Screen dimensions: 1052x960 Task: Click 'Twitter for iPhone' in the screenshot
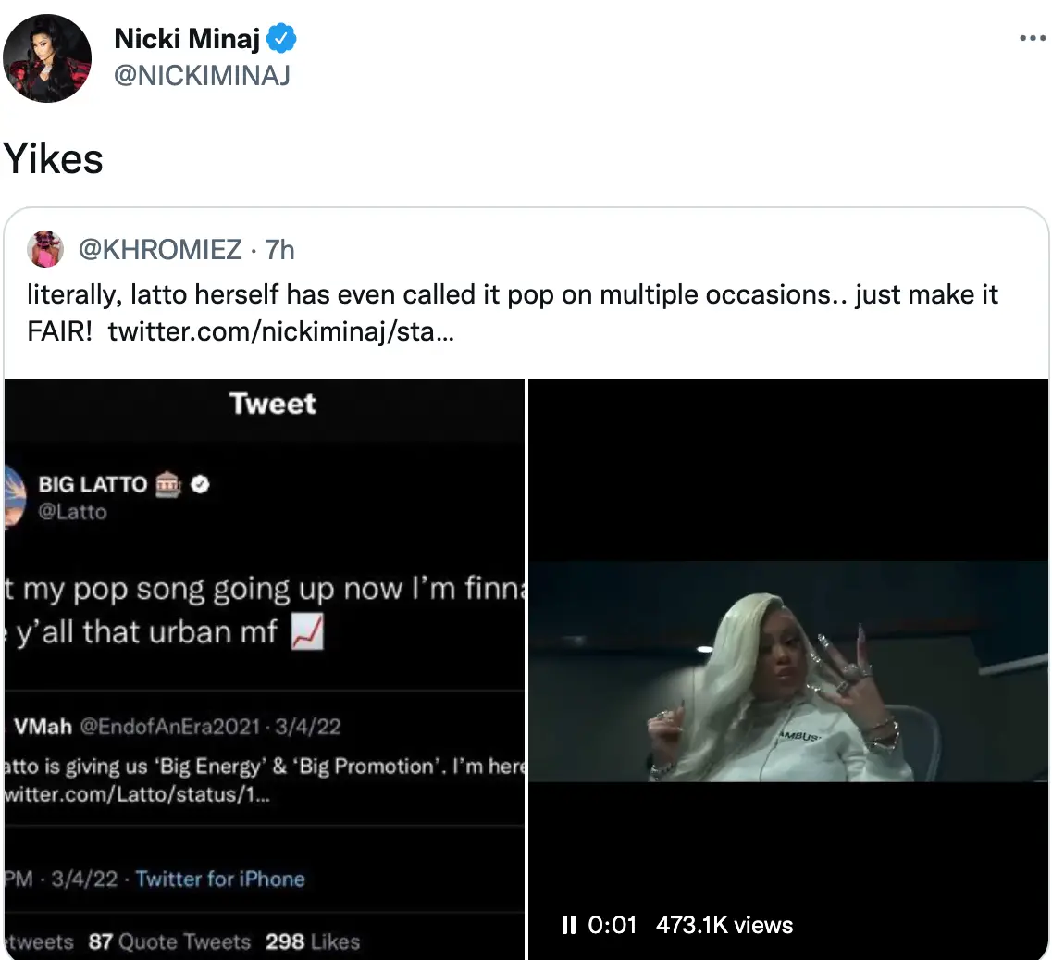tap(220, 879)
